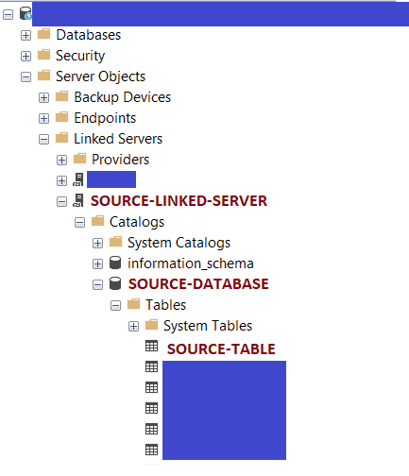
Task: Select the Backup Devices tree item
Action: [x=123, y=97]
